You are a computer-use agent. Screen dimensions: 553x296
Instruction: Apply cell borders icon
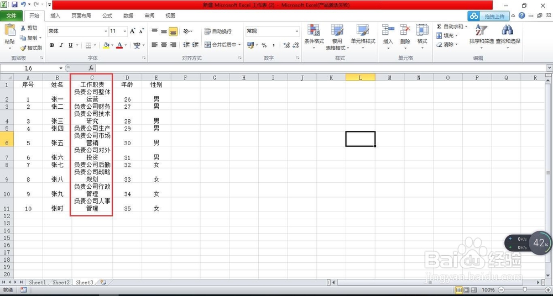pos(88,45)
